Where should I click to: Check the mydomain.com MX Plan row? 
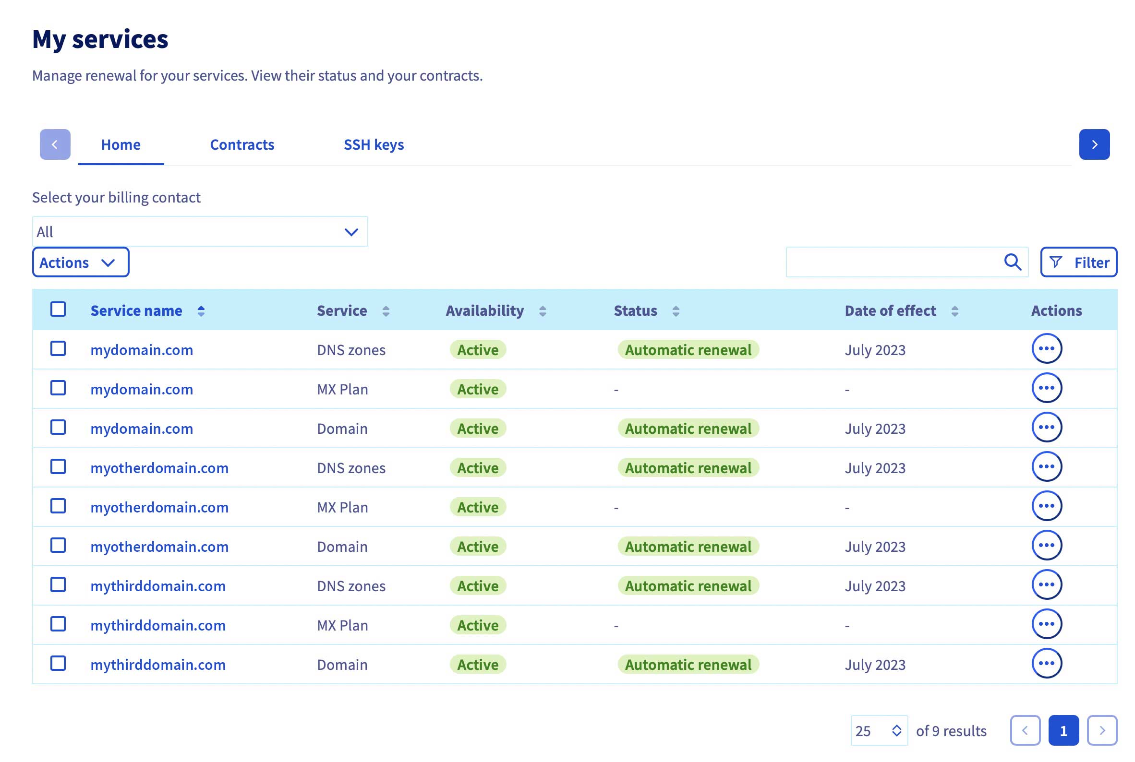tap(59, 388)
